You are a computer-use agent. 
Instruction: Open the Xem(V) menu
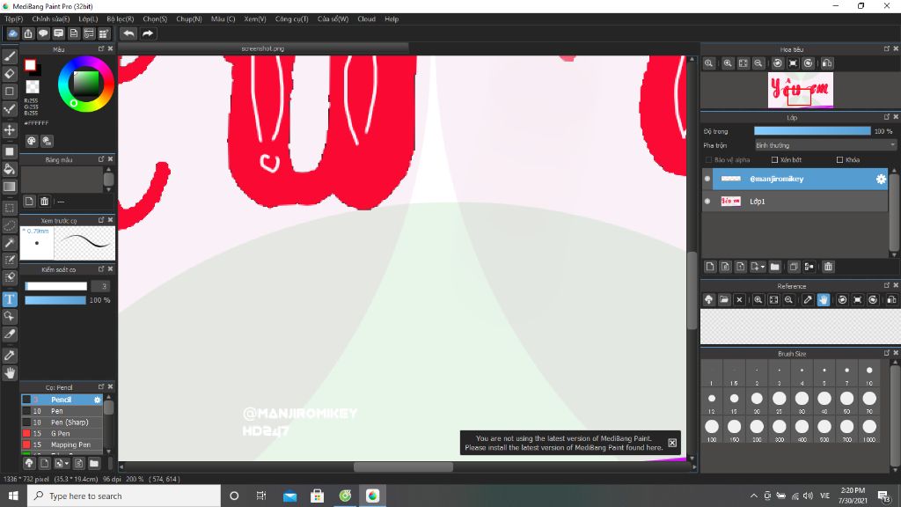pos(254,19)
